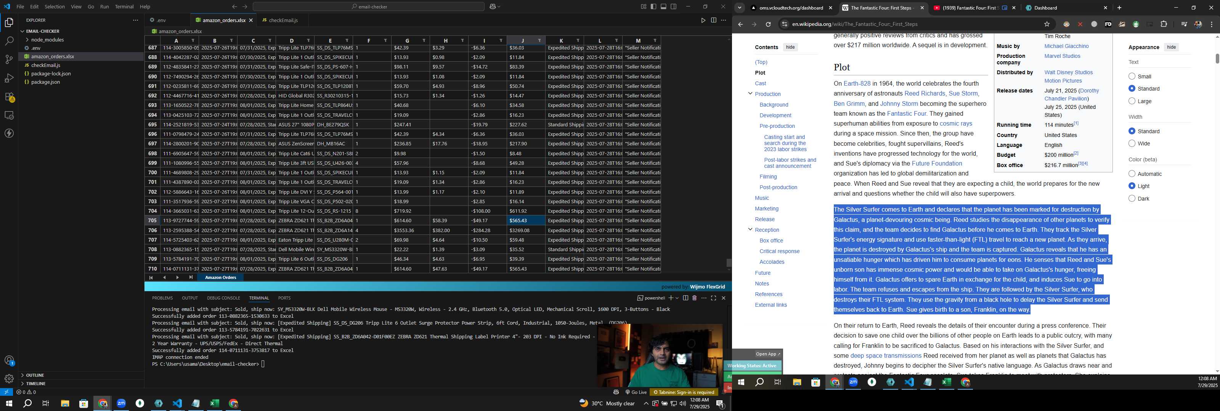
Task: Open the File menu
Action: (20, 6)
